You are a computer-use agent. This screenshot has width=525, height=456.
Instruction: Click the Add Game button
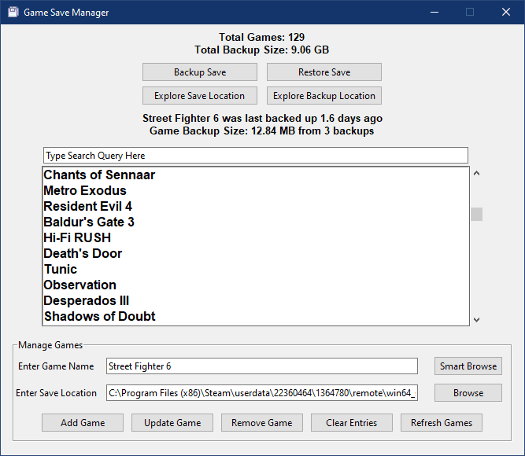[83, 422]
